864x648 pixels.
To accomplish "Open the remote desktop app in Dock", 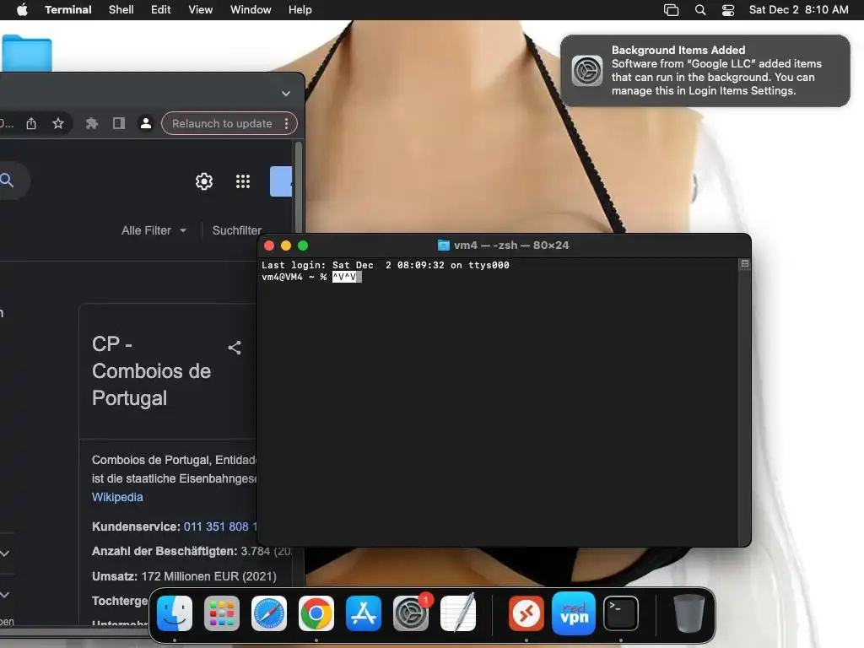I will click(526, 613).
